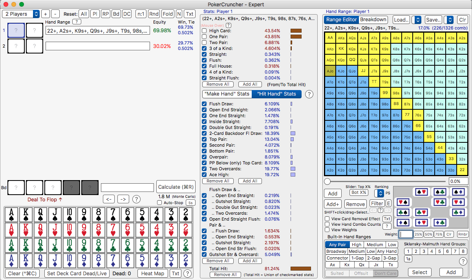Focus the Weight input field
472x280 pixels.
pyautogui.click(x=406, y=234)
